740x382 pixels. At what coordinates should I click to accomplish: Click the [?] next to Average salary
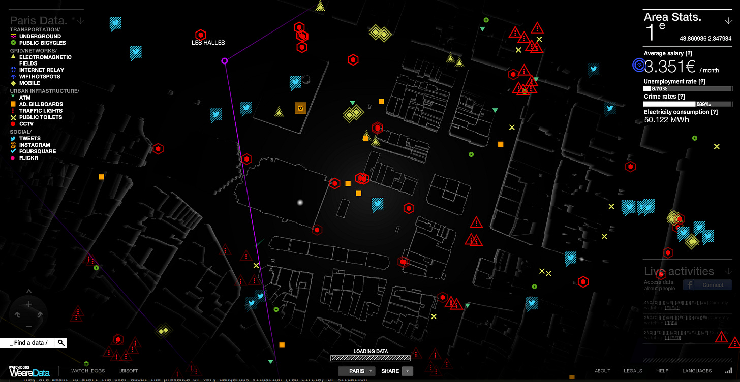(x=689, y=53)
